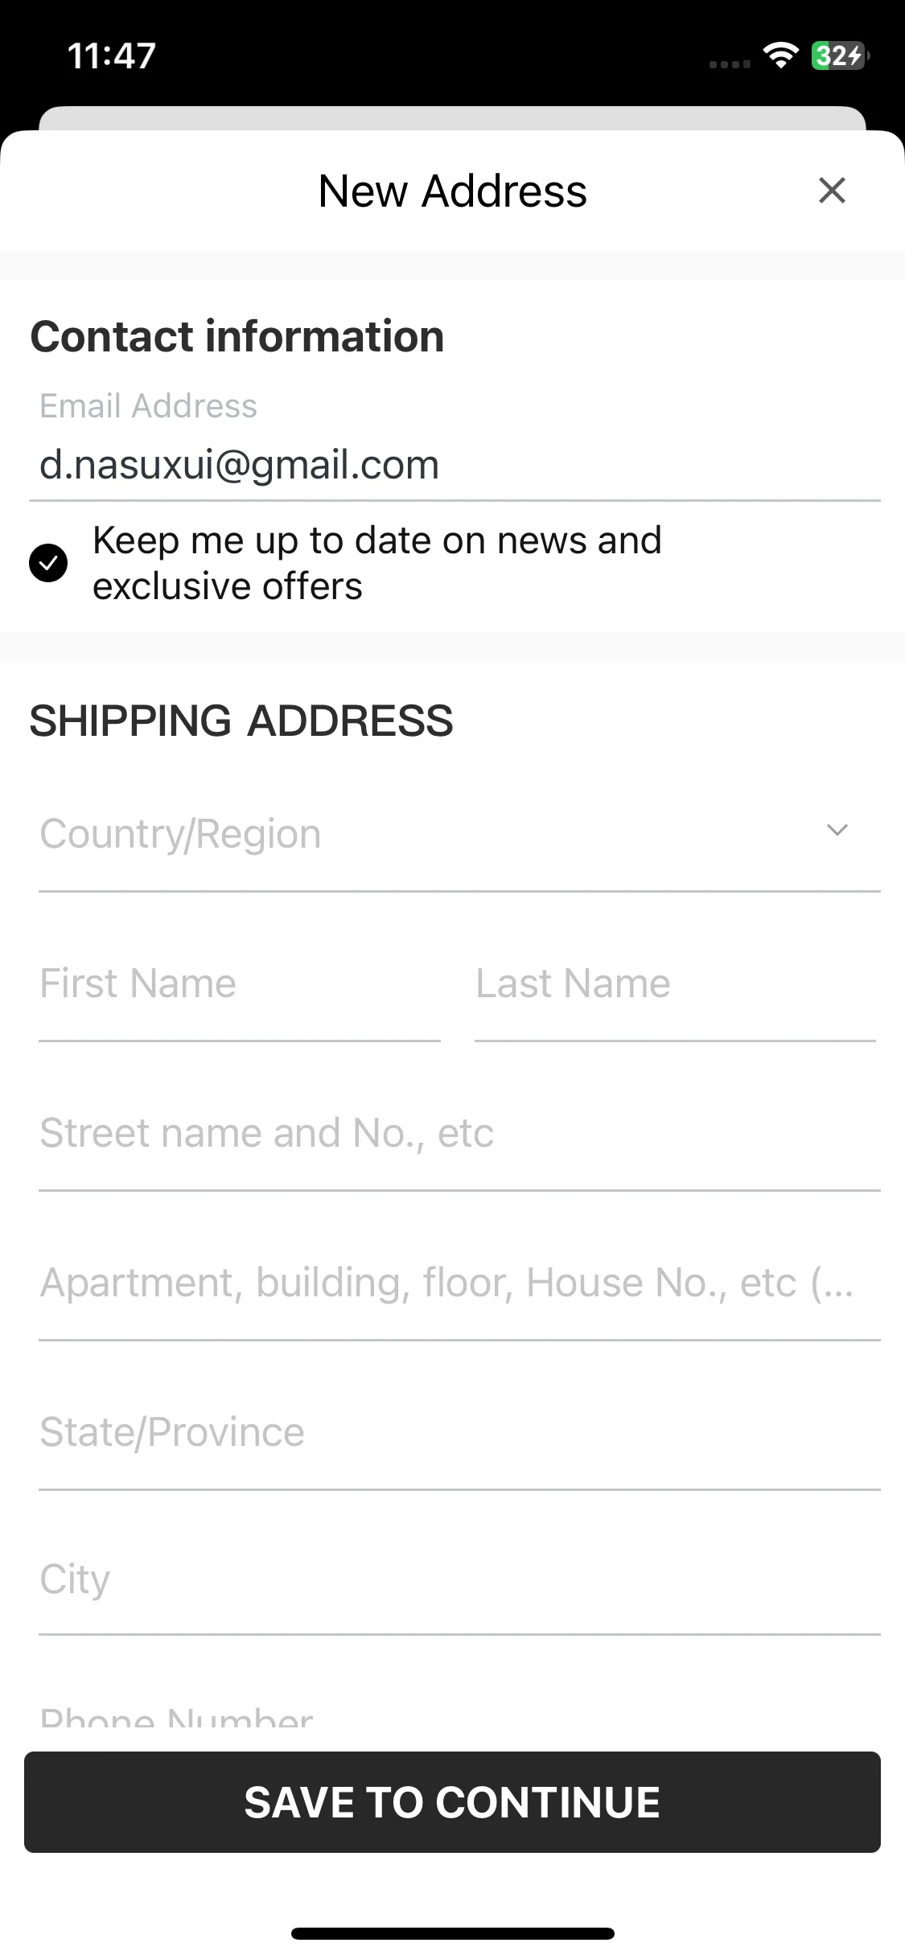
Task: Tap the clock in status bar
Action: (112, 55)
